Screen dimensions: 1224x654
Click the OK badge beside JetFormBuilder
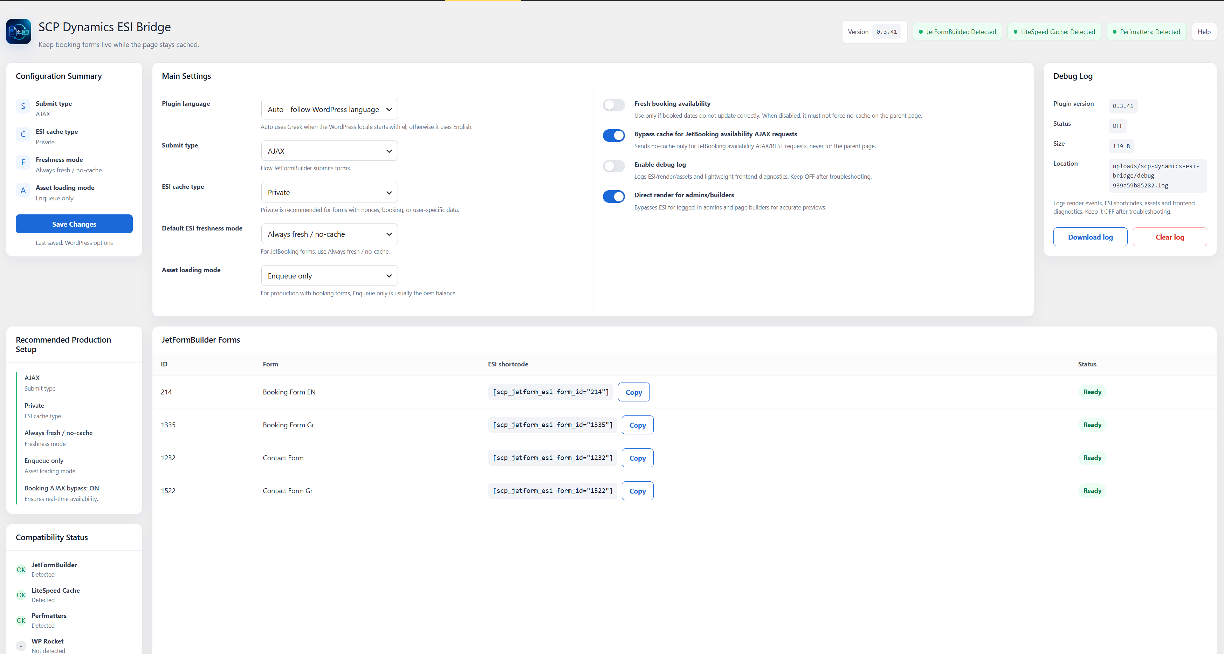[21, 569]
